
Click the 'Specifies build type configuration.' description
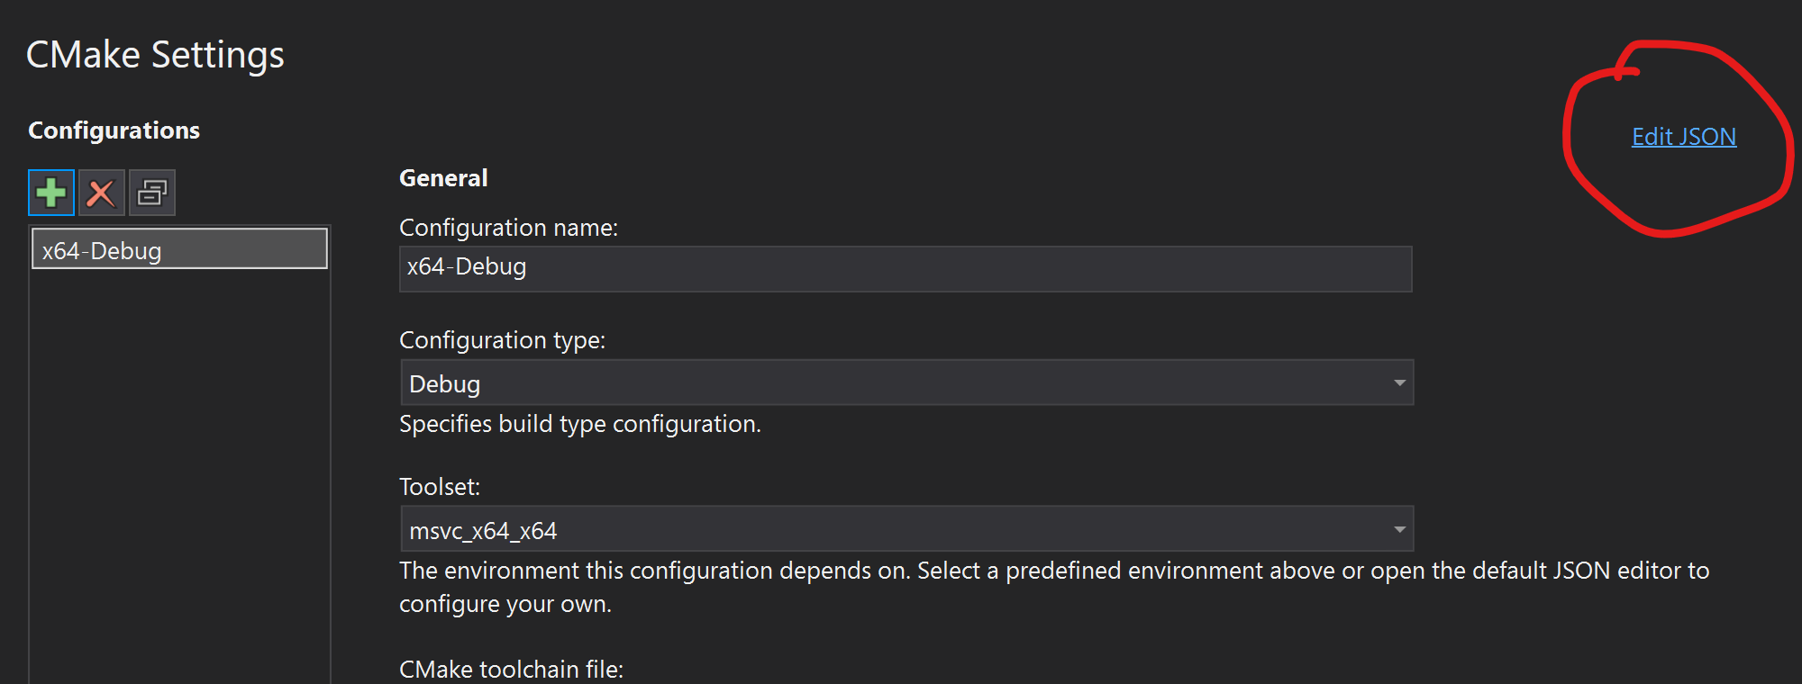(580, 424)
